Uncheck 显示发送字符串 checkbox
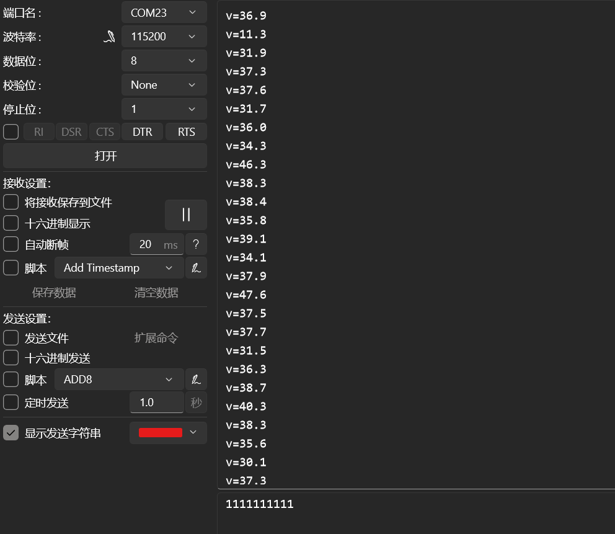Screen dimensions: 615x534 coord(11,433)
